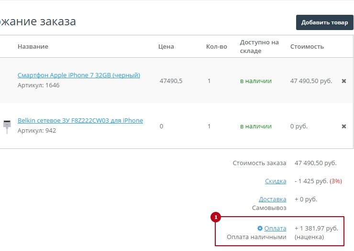Click the Стоимость column header
Screen dimensions: 354x251
click(307, 46)
